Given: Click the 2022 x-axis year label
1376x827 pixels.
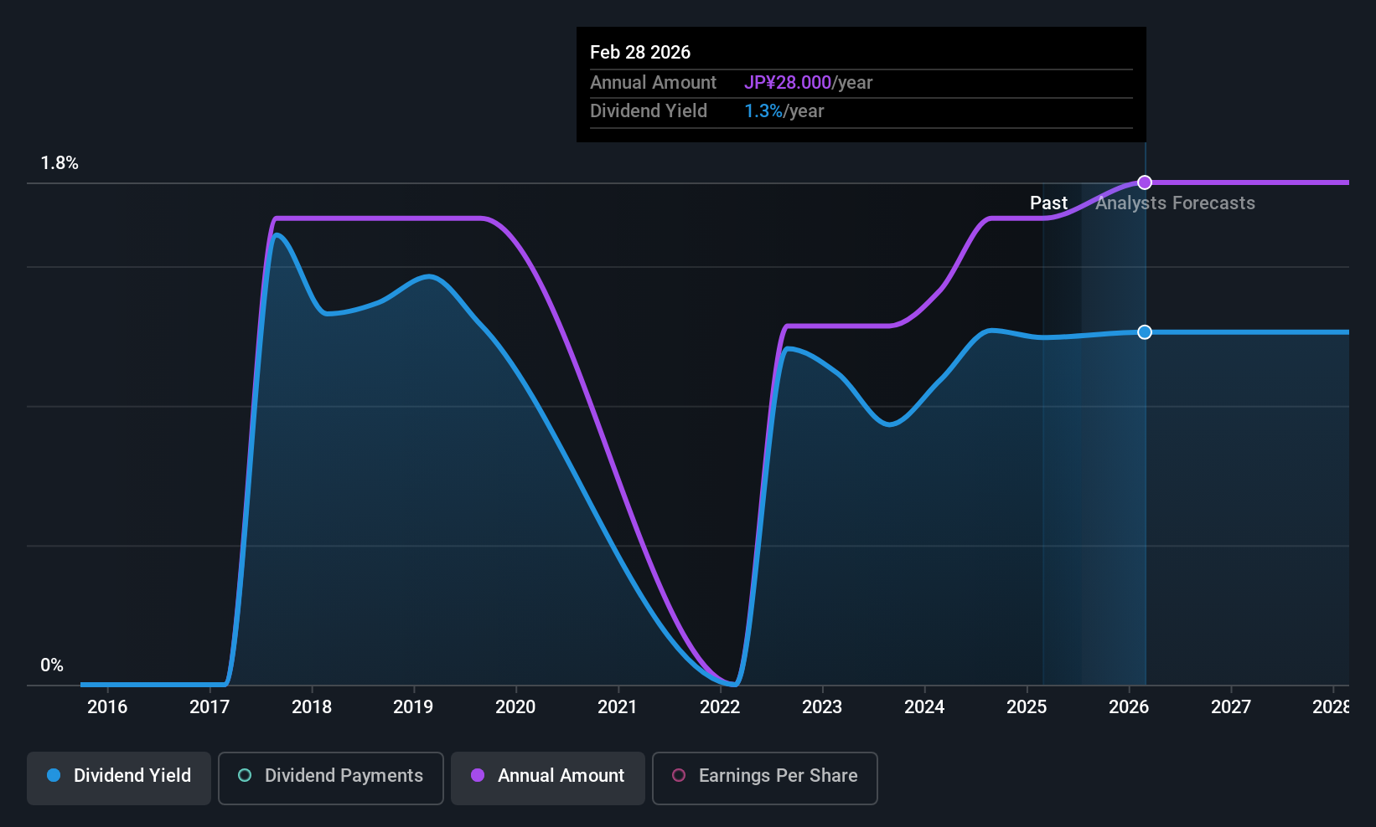Looking at the screenshot, I should coord(720,707).
